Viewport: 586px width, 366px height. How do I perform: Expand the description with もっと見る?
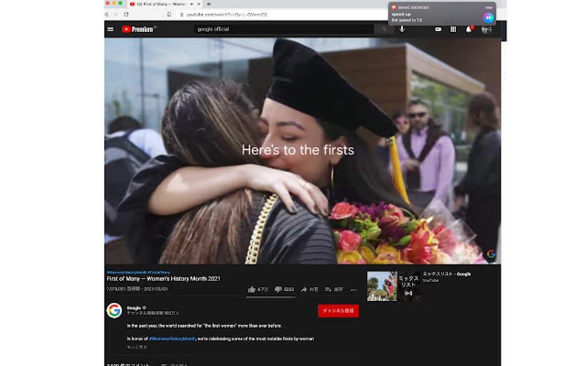tap(136, 345)
